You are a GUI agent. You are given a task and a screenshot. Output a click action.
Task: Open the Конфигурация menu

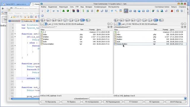click(100, 7)
